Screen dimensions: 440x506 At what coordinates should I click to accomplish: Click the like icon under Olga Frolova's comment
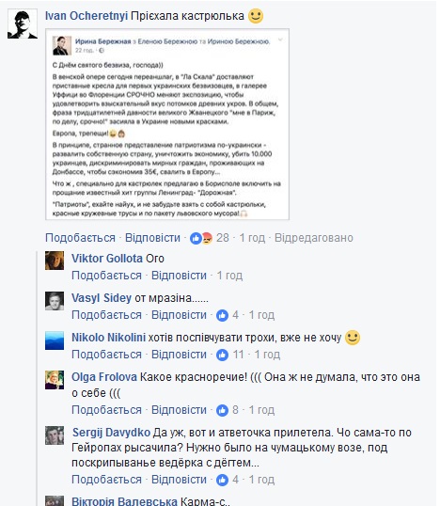(x=222, y=410)
